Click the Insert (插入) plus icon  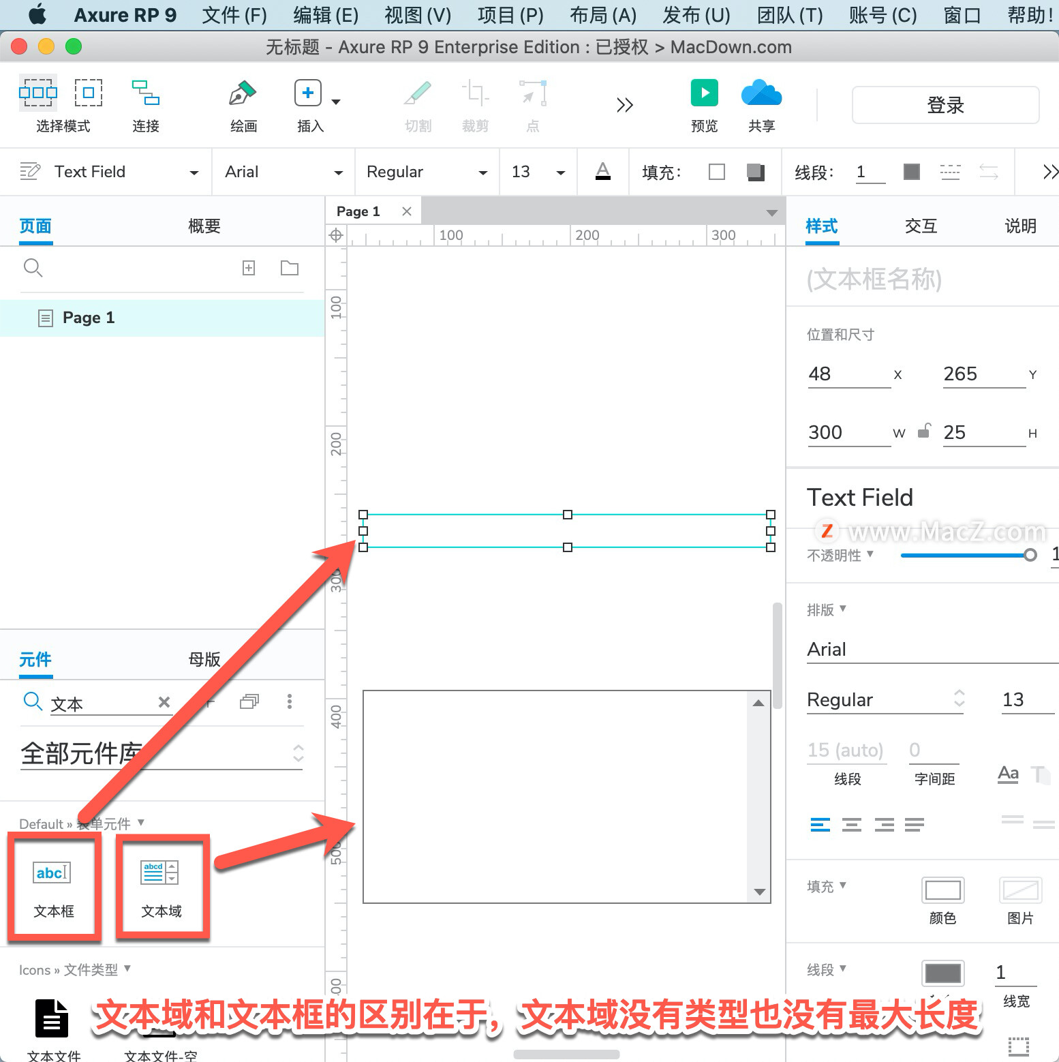308,93
